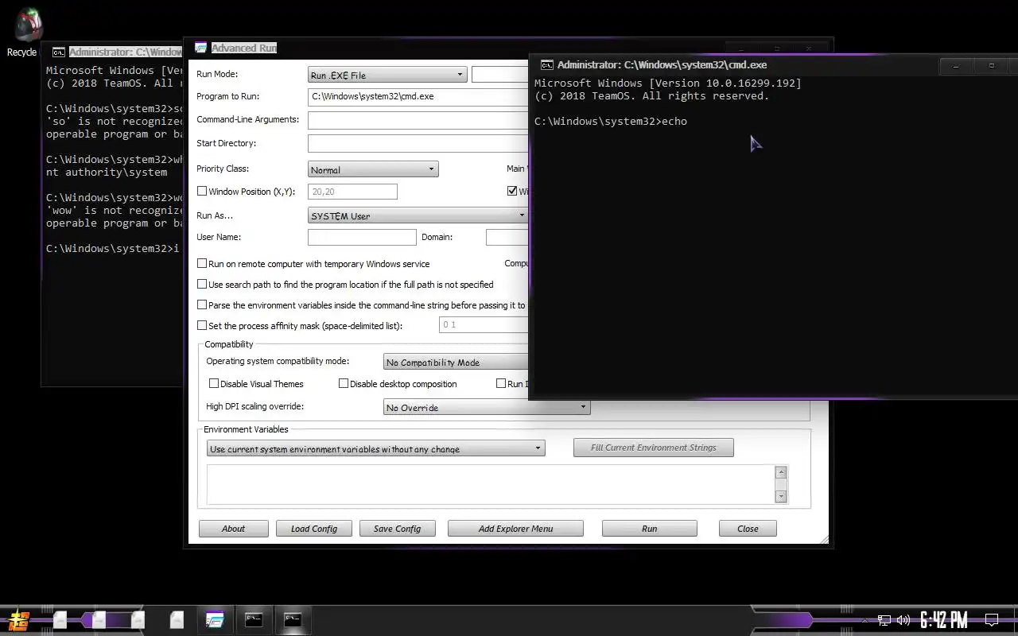Click the Command-Line Arguments field

point(418,121)
